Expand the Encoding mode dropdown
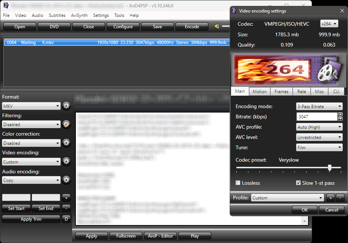Viewport: 348px width, 243px height. pyautogui.click(x=319, y=106)
